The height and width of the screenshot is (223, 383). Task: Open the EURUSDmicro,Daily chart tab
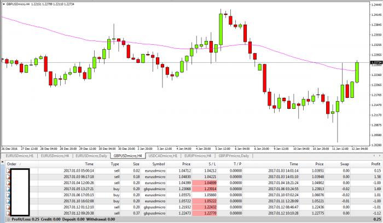(91, 156)
